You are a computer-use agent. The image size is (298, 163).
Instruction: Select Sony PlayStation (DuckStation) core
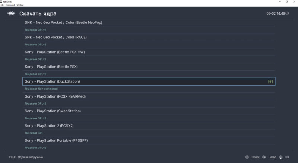coord(149,81)
